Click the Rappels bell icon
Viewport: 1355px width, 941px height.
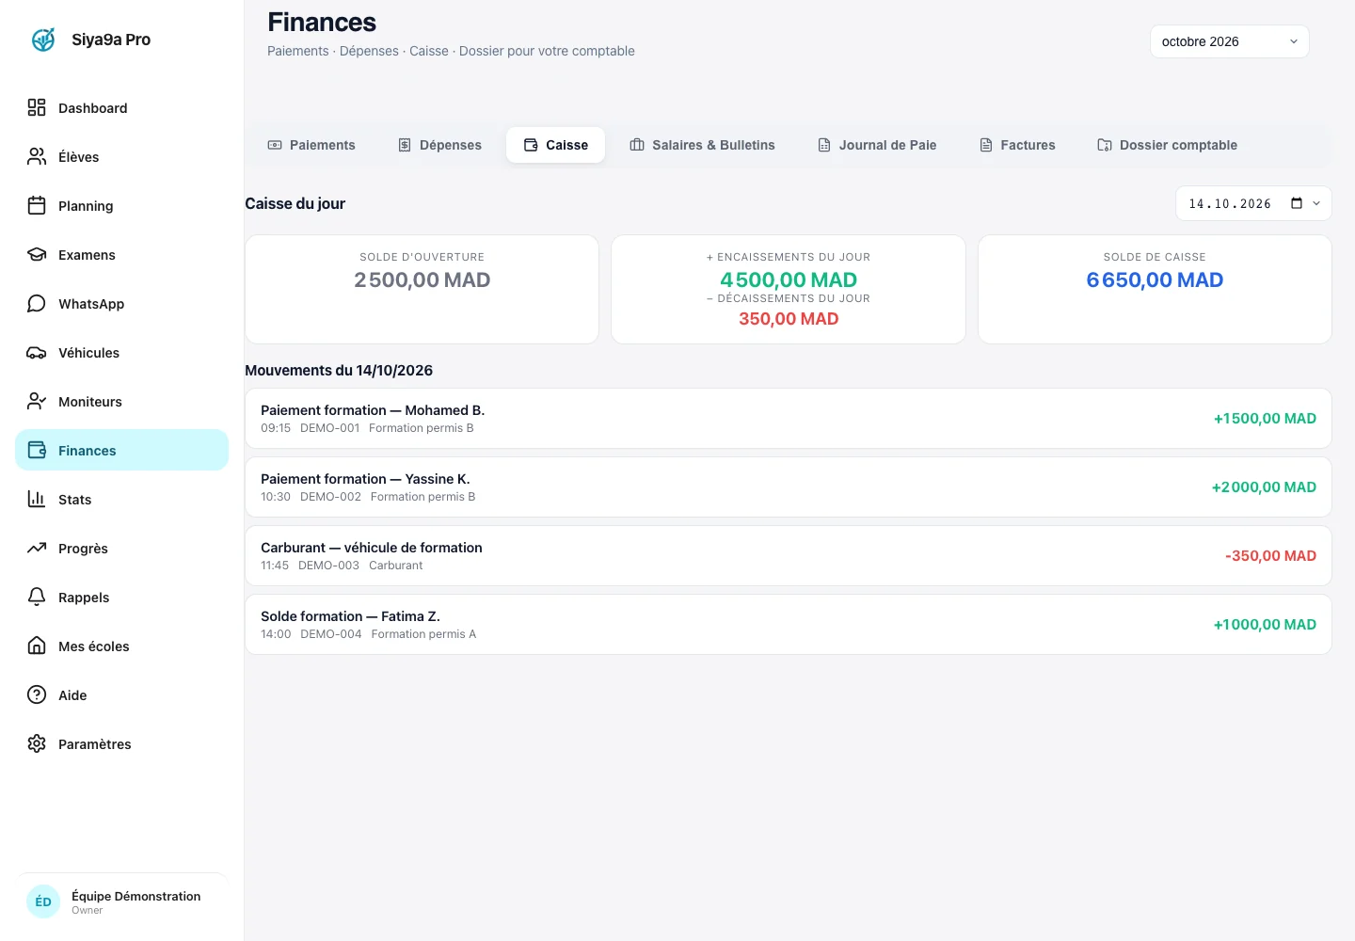point(37,597)
